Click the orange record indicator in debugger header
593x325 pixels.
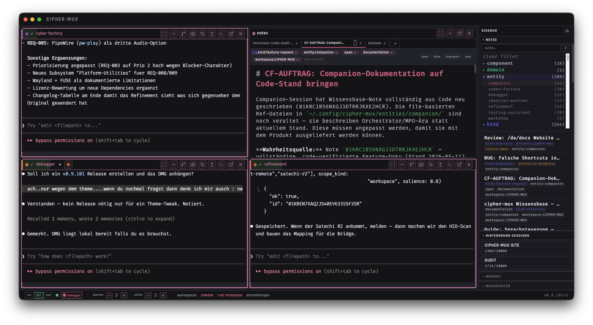(x=68, y=165)
